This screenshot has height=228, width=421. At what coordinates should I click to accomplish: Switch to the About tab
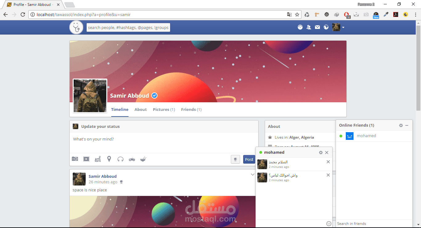(141, 110)
